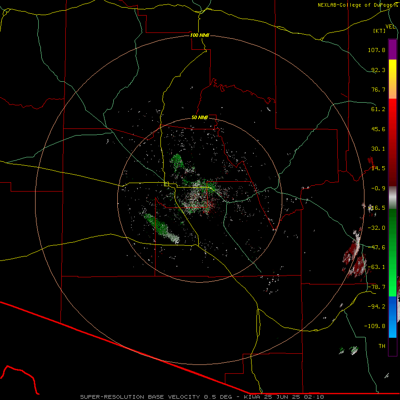This screenshot has height=400, width=400.
Task: Click the yellow-orange segment of color bar
Action: 392,79
